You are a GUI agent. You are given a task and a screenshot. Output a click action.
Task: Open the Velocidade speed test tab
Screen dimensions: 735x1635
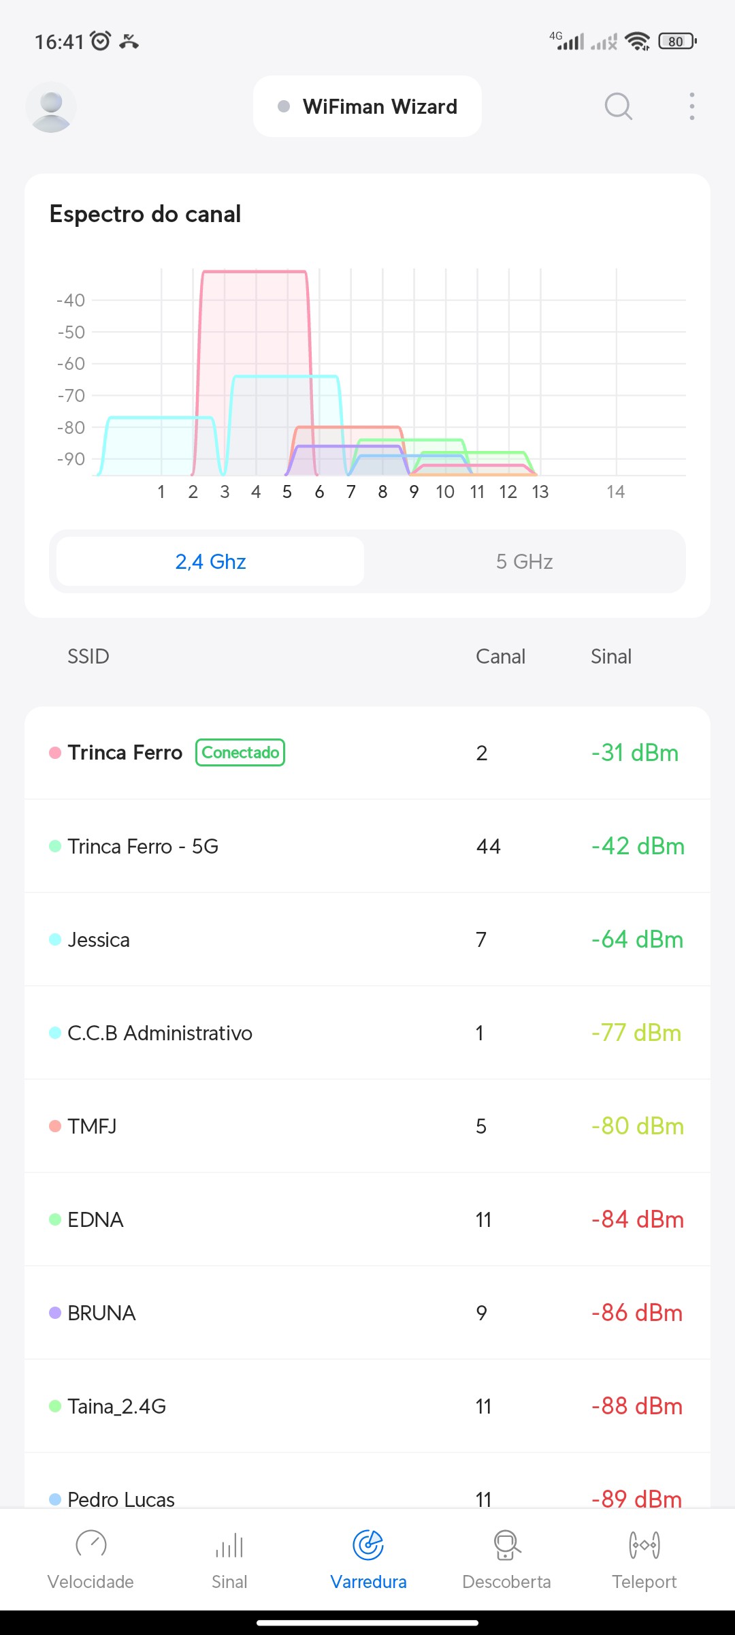click(91, 1558)
